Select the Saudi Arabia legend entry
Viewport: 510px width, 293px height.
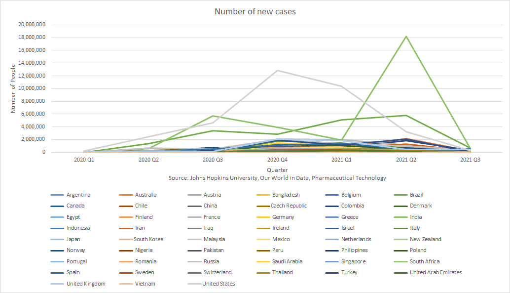(x=287, y=261)
